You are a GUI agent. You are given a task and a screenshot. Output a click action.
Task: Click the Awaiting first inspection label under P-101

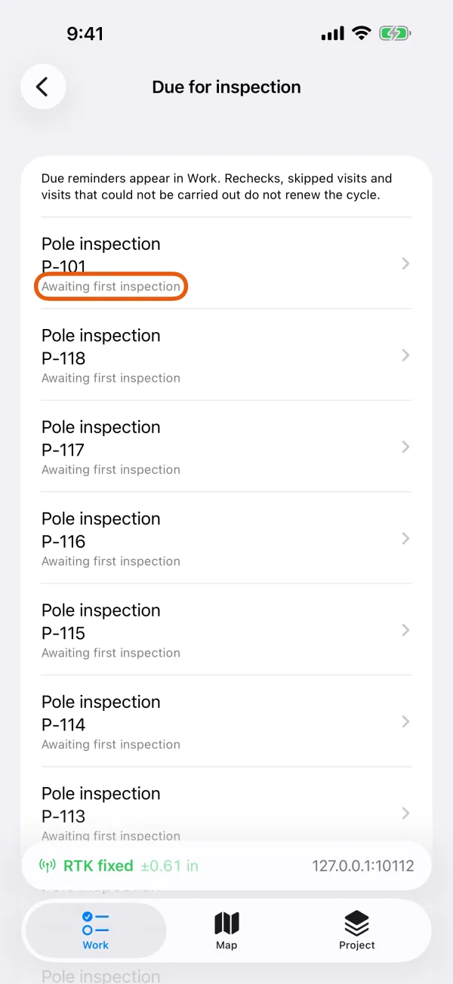(x=111, y=287)
